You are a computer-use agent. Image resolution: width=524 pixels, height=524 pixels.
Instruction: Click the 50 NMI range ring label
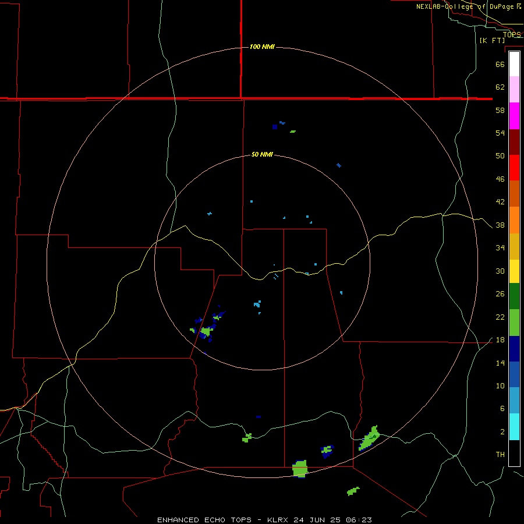(262, 154)
